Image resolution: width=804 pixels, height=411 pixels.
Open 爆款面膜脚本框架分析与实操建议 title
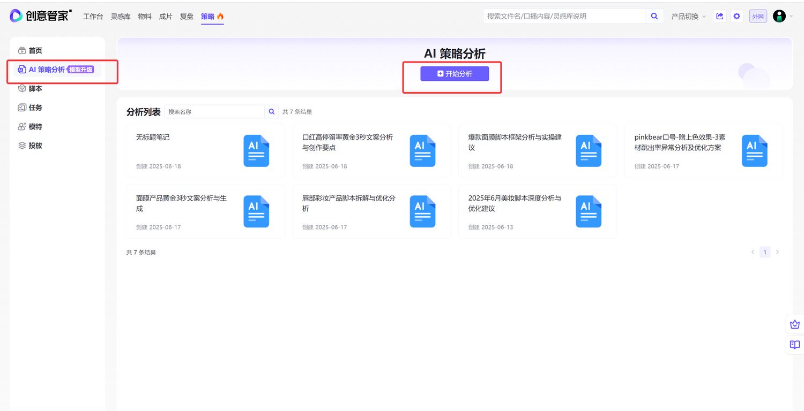[515, 142]
